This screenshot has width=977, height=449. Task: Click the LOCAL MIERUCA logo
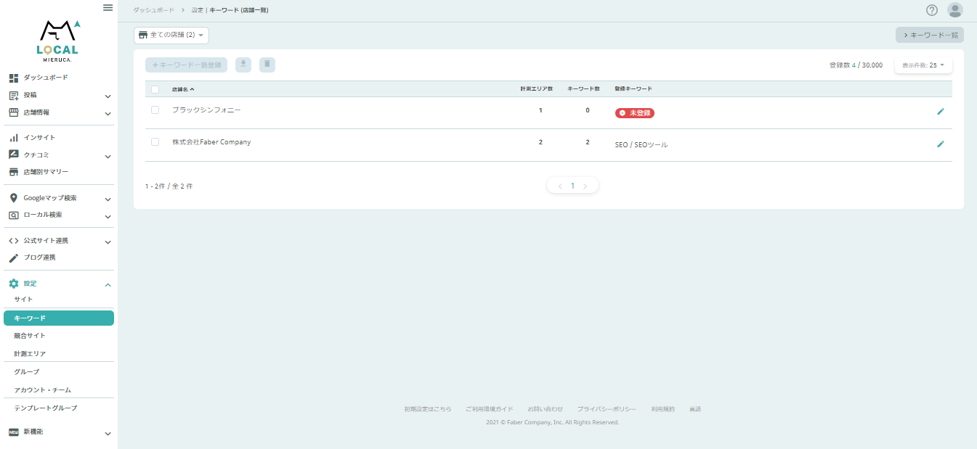[x=58, y=39]
